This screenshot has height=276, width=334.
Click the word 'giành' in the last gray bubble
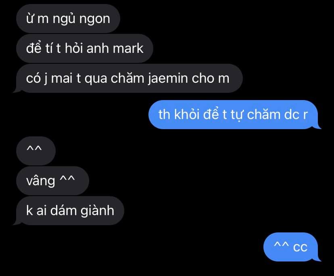(97, 211)
